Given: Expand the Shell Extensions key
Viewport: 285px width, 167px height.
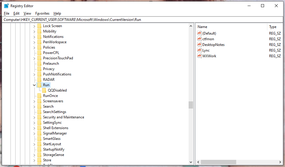Looking at the screenshot, I should (x=34, y=128).
